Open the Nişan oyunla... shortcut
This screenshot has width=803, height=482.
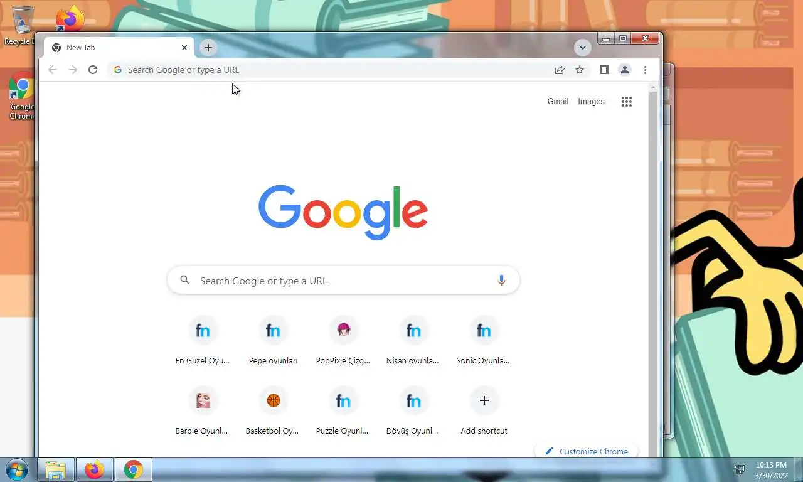pos(413,340)
